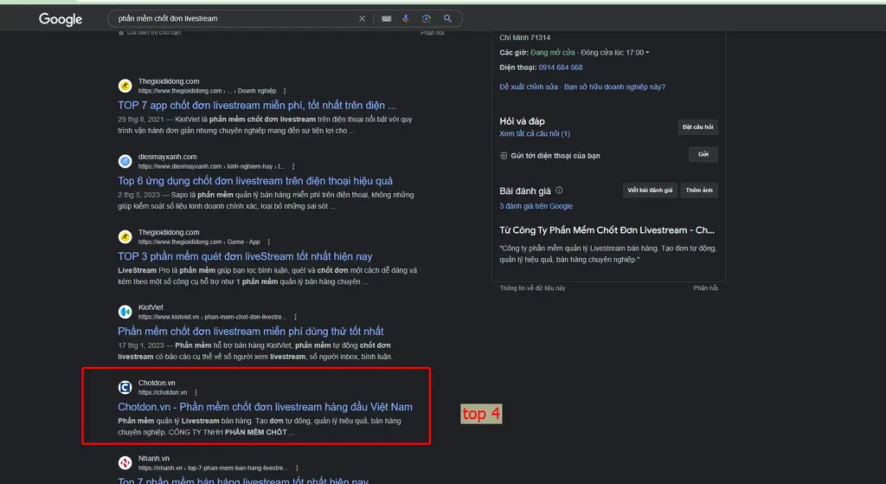Click Xem tất cả câu hỏi (1)
The height and width of the screenshot is (484, 886).
535,134
